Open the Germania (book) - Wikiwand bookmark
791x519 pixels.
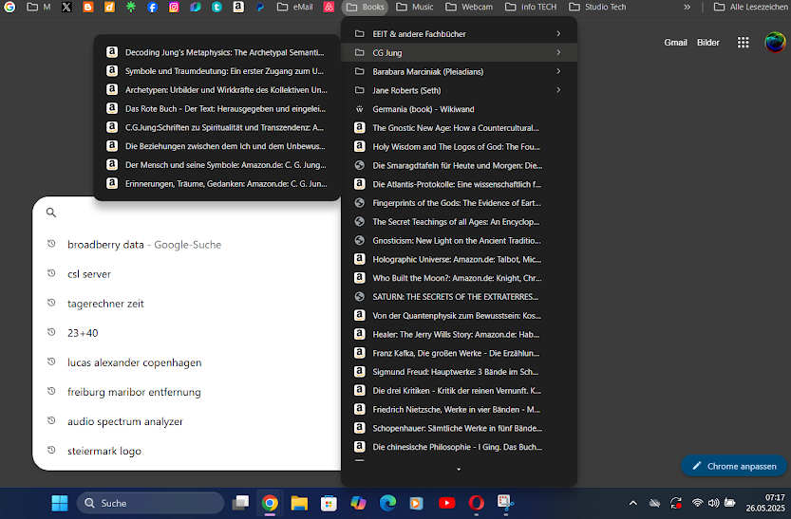coord(459,109)
